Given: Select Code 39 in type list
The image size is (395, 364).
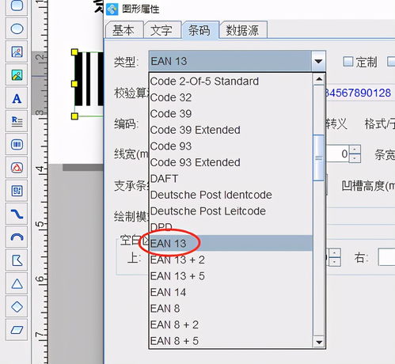Looking at the screenshot, I should [x=231, y=114].
